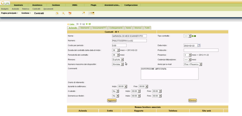
Task: Click the green plus icon beside Tipo contratto
Action: click(195, 36)
